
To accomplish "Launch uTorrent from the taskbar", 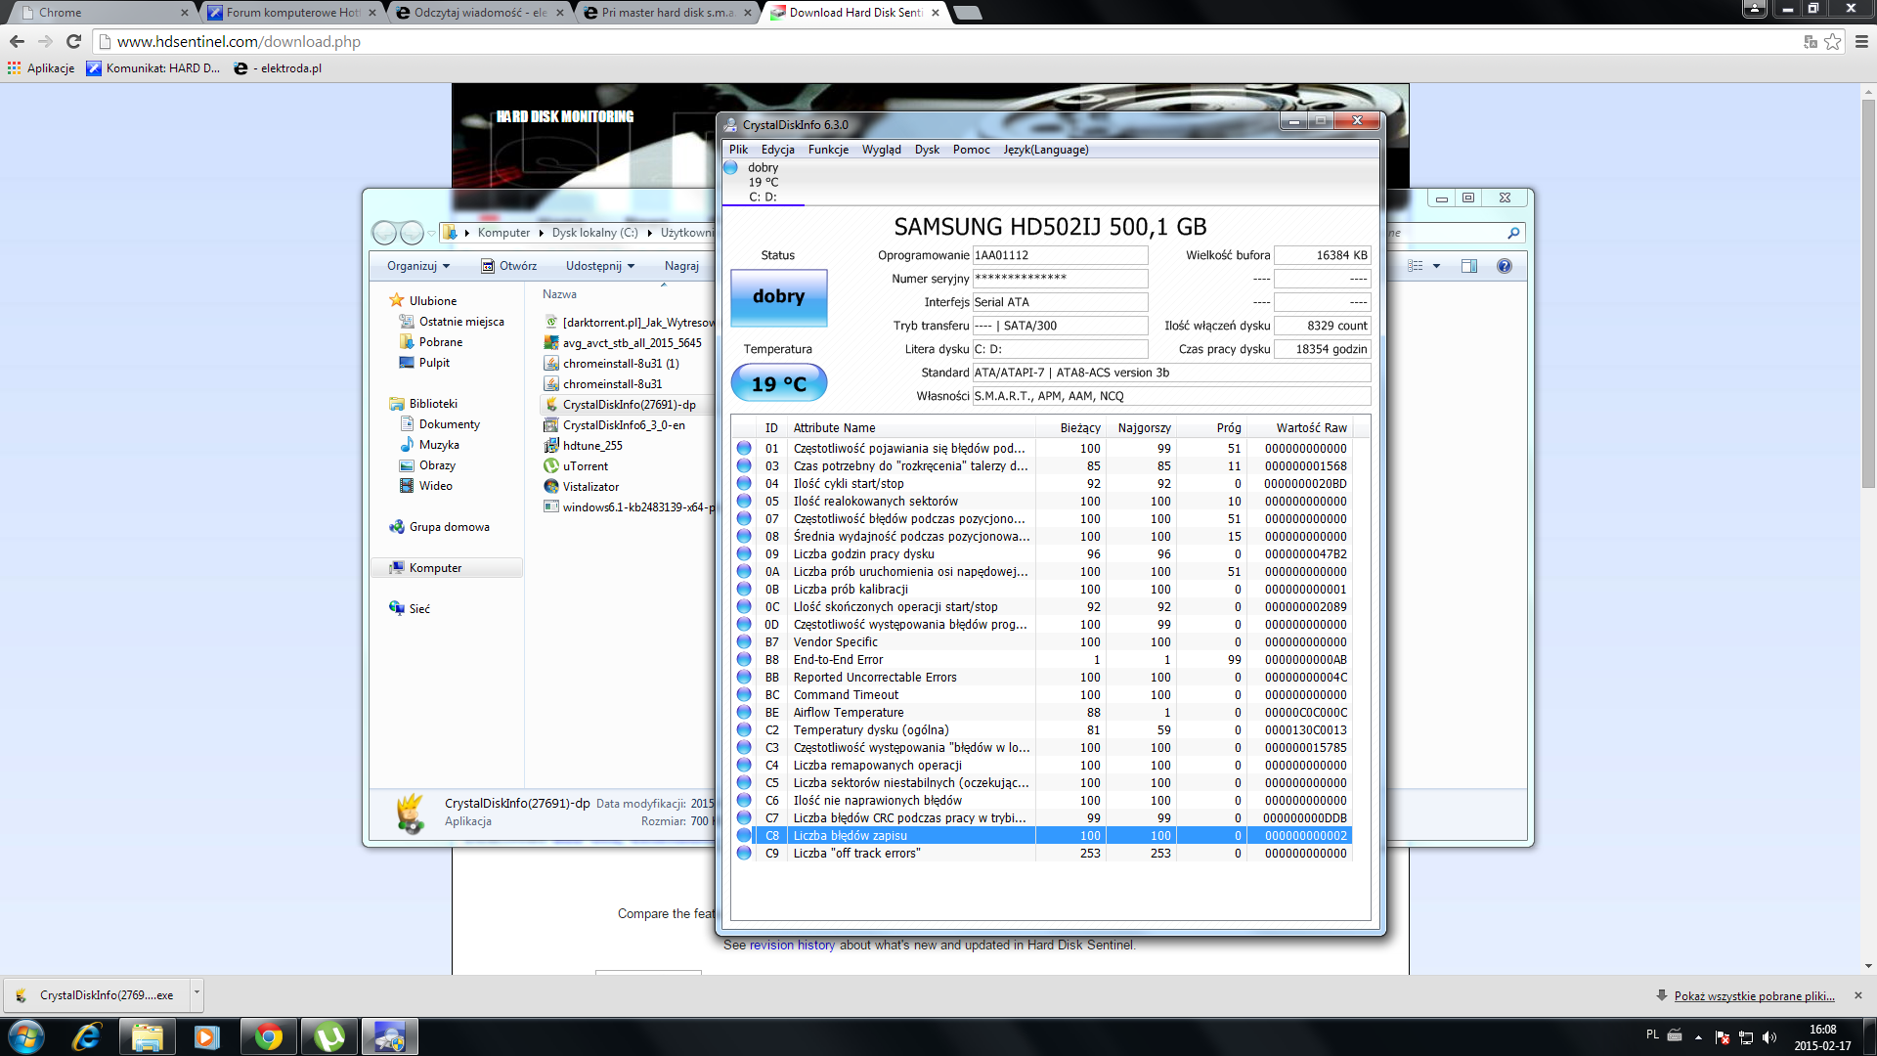I will click(328, 1035).
